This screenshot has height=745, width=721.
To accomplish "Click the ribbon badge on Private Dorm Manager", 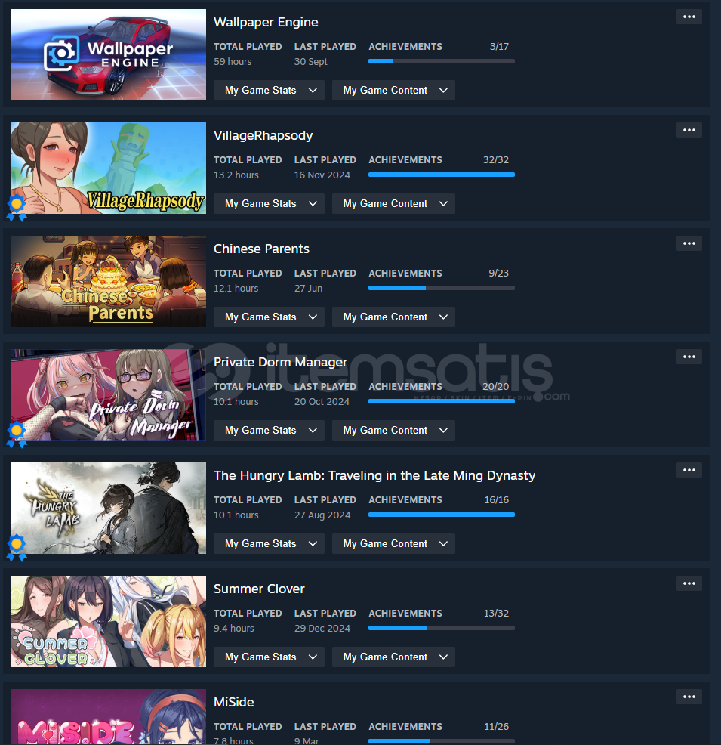I will click(x=17, y=434).
